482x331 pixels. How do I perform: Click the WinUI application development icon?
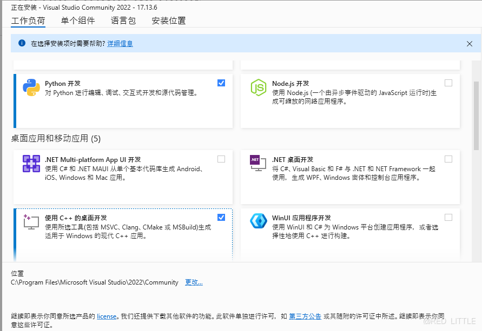259,221
